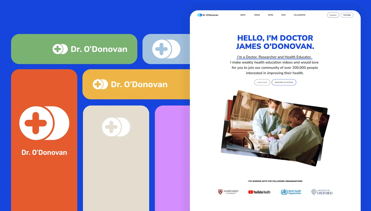Click the cross logo icon on the beige card
The height and width of the screenshot is (211, 371).
(x=116, y=127)
